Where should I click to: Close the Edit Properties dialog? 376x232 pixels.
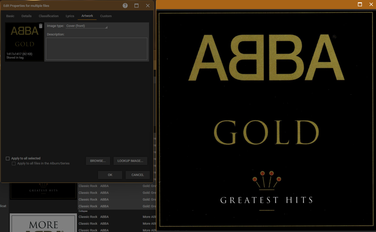(x=148, y=6)
